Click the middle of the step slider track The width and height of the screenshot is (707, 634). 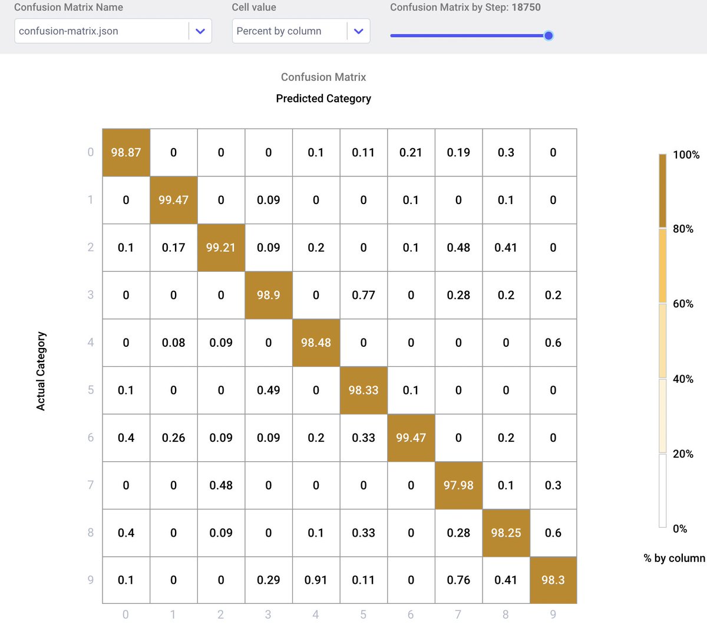(x=471, y=35)
